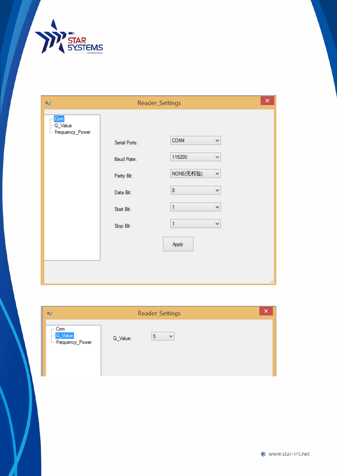Click the Serial Ports label

click(x=126, y=143)
